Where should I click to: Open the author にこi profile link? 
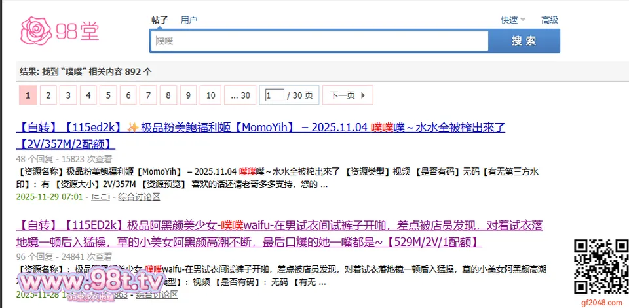(101, 197)
